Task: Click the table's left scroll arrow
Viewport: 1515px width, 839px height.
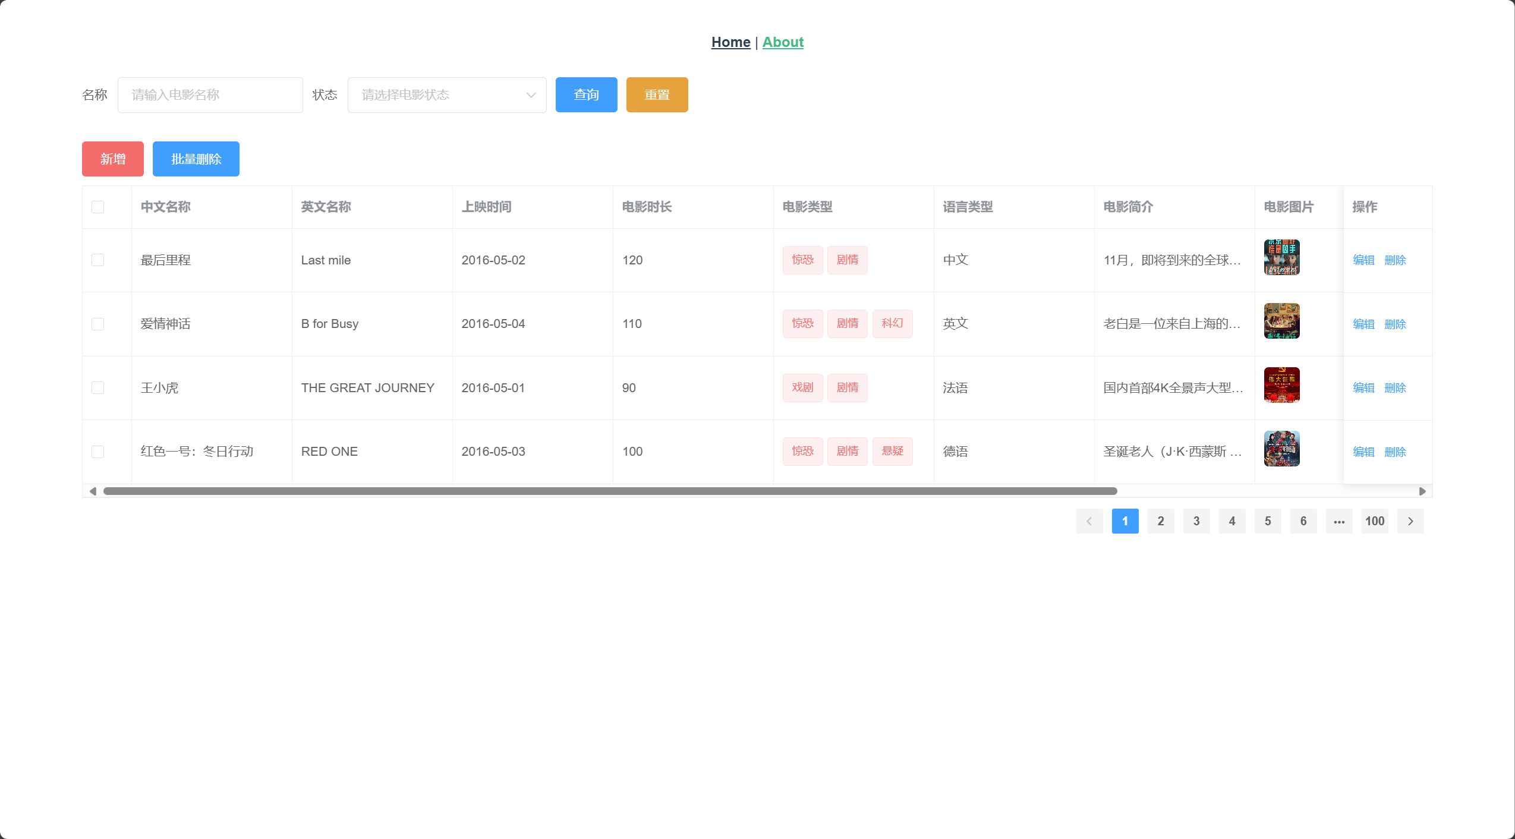Action: pos(93,491)
